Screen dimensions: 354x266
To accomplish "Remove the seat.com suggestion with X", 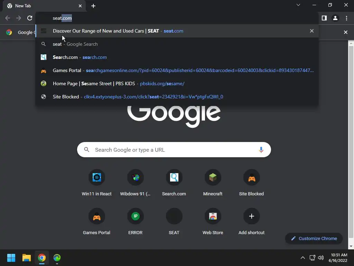I will point(312,31).
